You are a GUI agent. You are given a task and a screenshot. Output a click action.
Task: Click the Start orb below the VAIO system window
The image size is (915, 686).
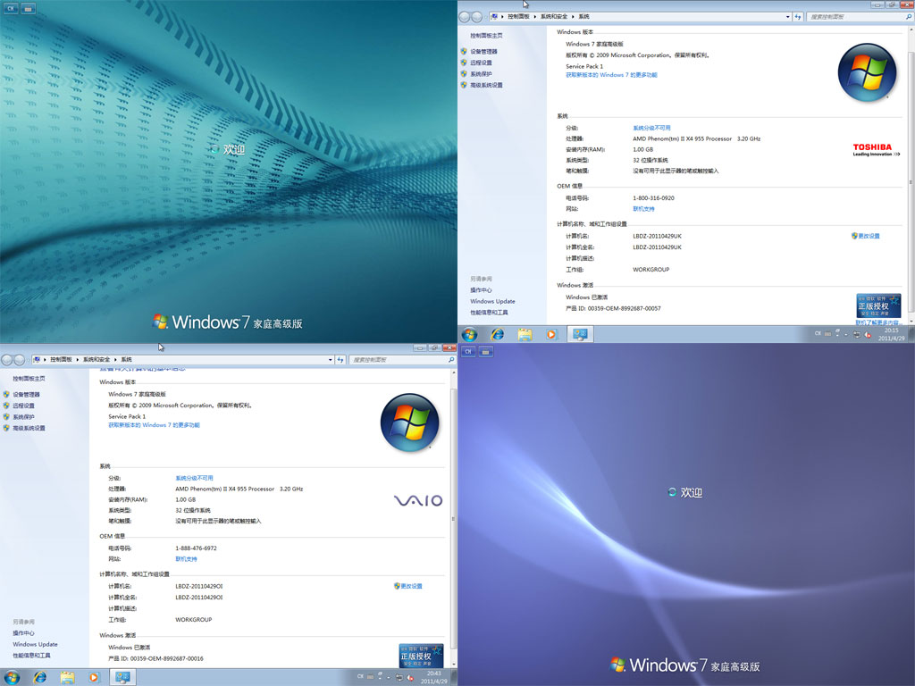click(12, 677)
